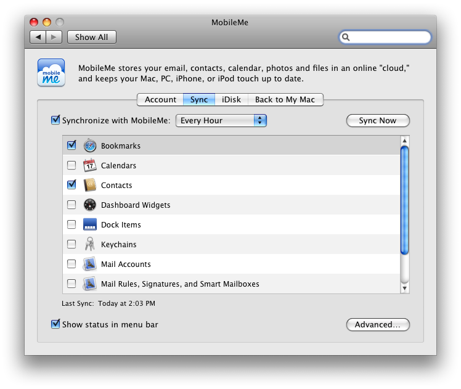The image size is (461, 389).
Task: Click the Last Sync time text
Action: pyautogui.click(x=127, y=303)
